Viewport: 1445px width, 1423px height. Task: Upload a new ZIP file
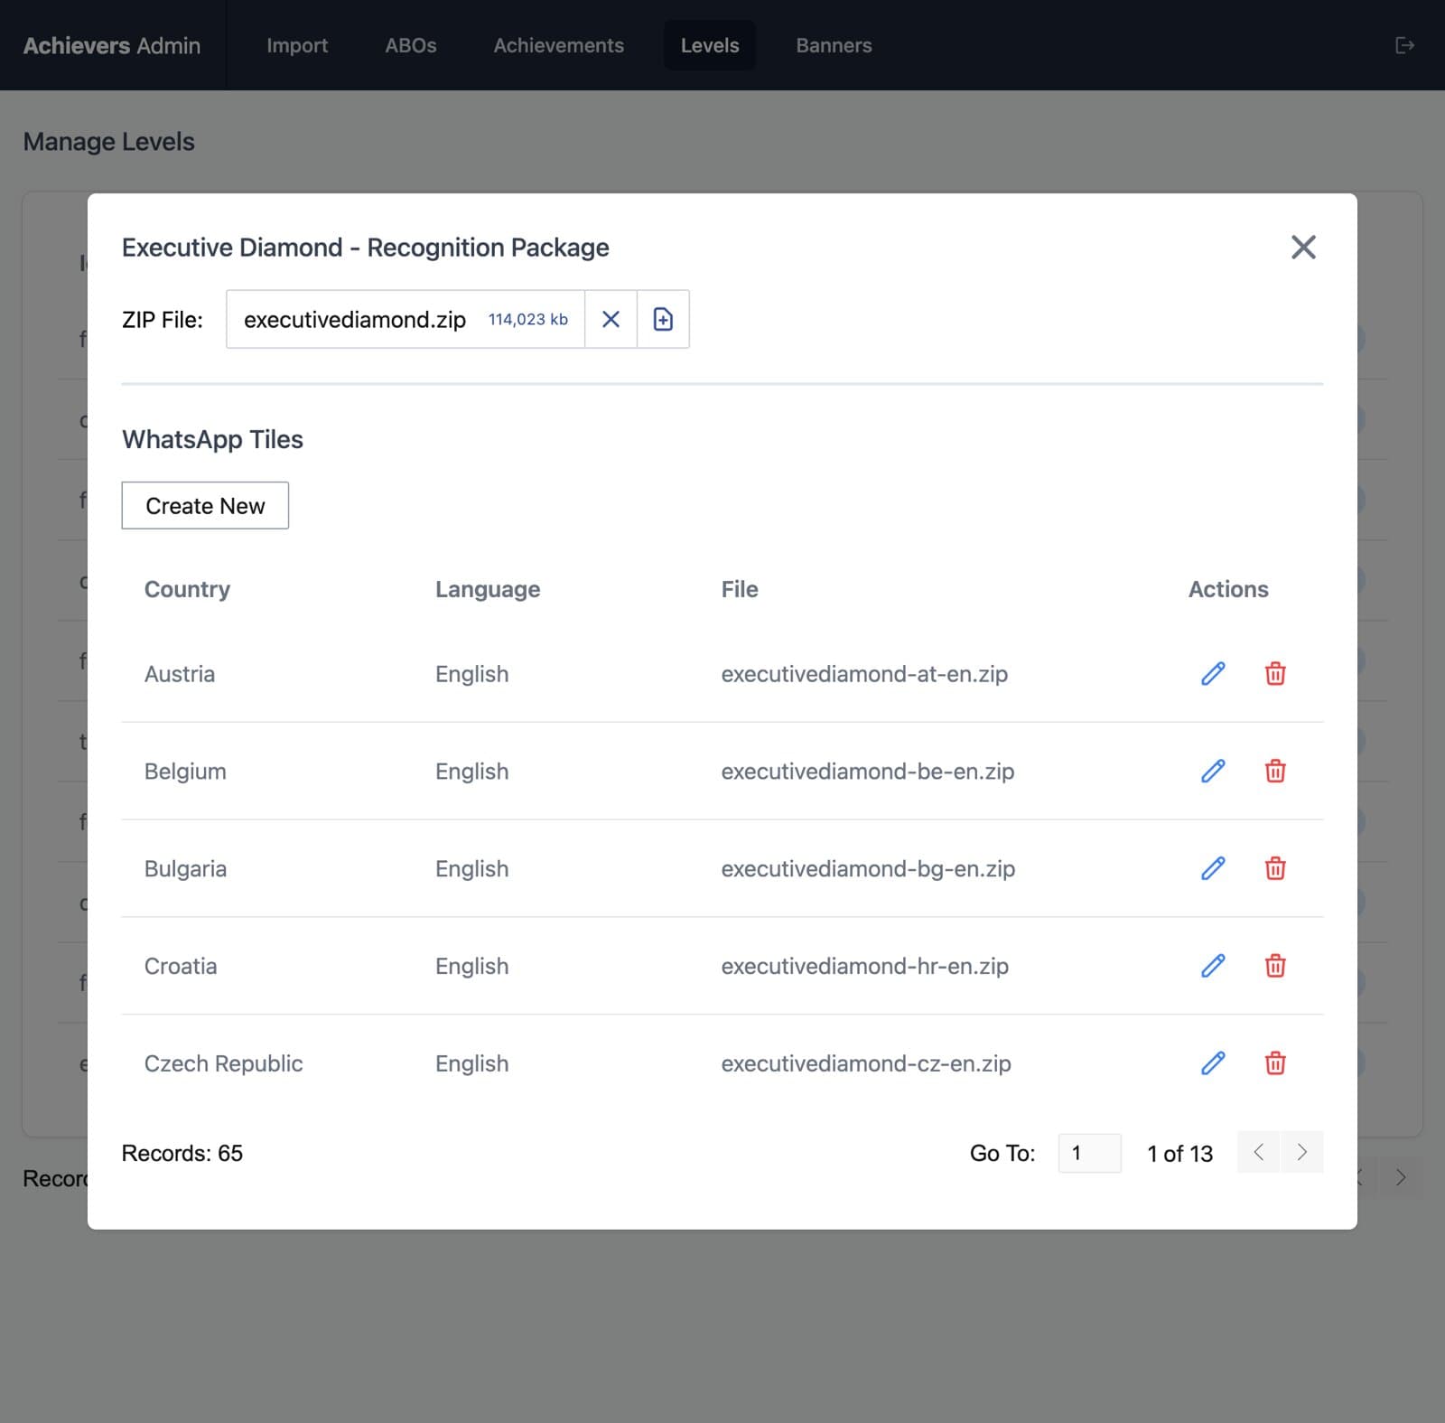(663, 319)
